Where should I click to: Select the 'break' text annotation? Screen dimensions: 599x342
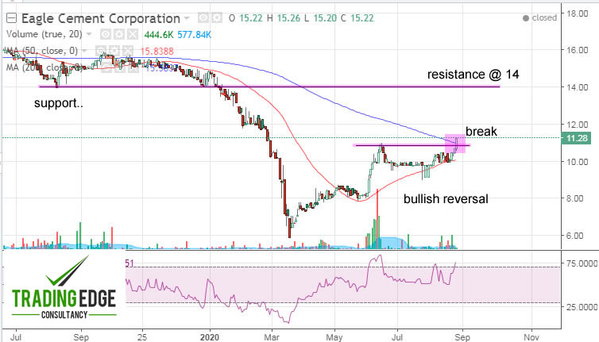pos(481,131)
